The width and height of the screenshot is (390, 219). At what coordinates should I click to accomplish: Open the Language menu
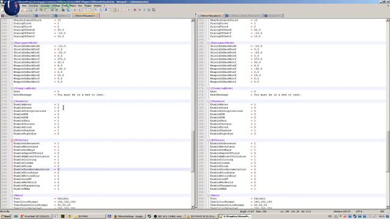(45, 5)
